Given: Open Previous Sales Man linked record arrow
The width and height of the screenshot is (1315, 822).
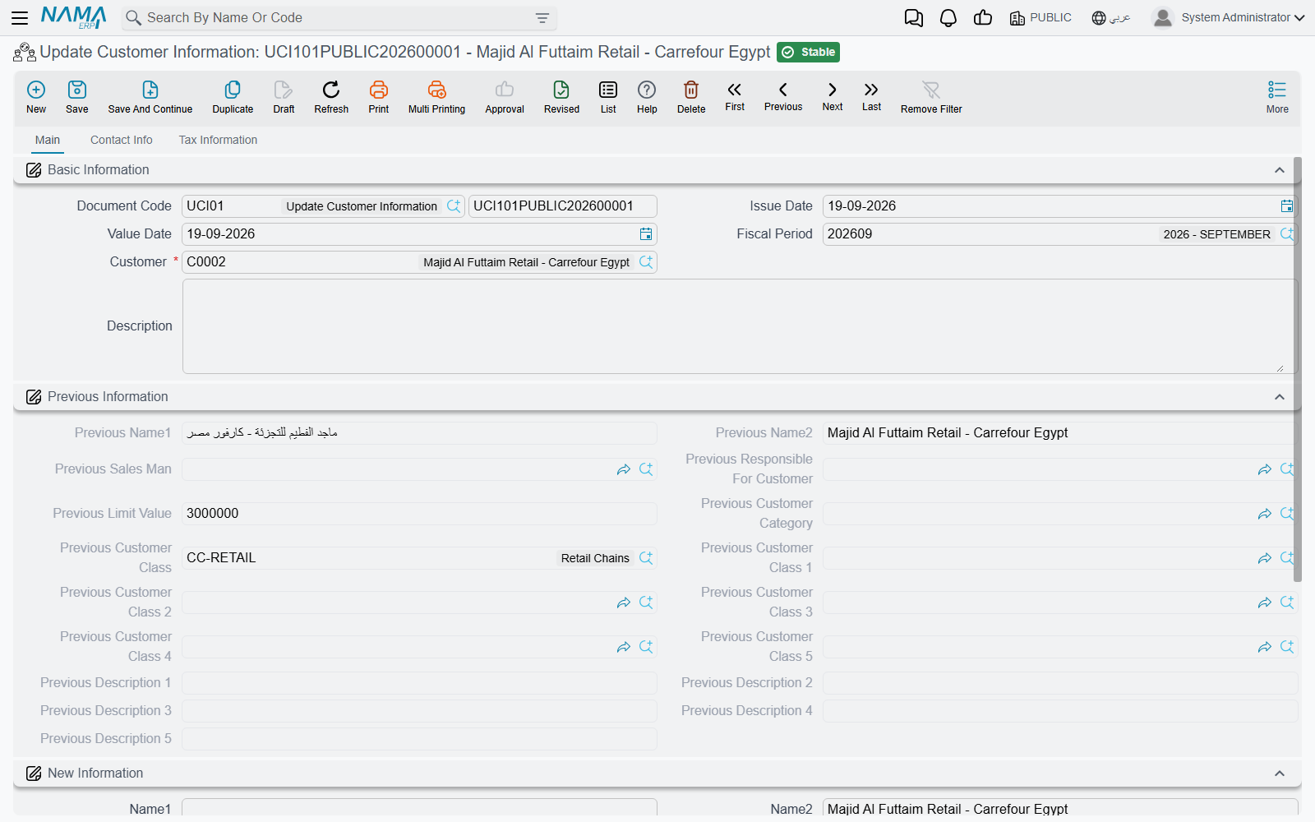Looking at the screenshot, I should 624,469.
